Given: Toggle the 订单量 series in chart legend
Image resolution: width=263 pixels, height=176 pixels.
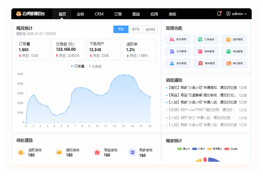Looking at the screenshot, I should tap(77, 66).
